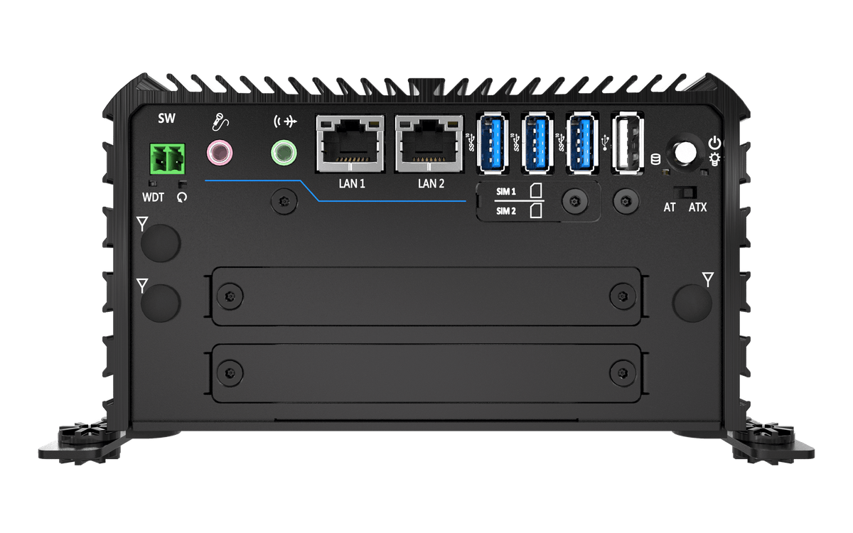
Task: Click the reset arrow icon near WDT
Action: [x=182, y=198]
